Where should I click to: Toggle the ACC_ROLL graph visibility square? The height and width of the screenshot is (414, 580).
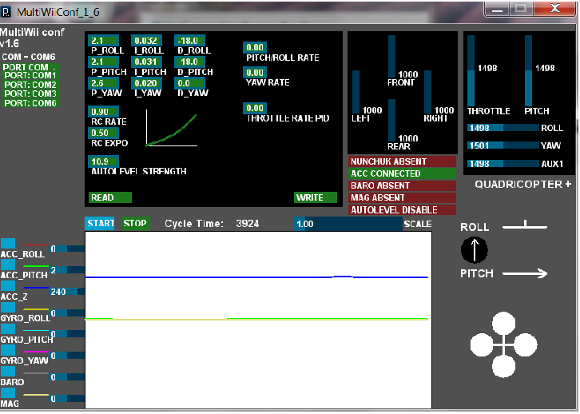pos(8,244)
